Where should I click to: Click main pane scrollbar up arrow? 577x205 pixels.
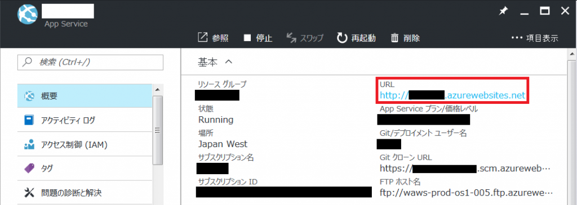tap(572, 54)
